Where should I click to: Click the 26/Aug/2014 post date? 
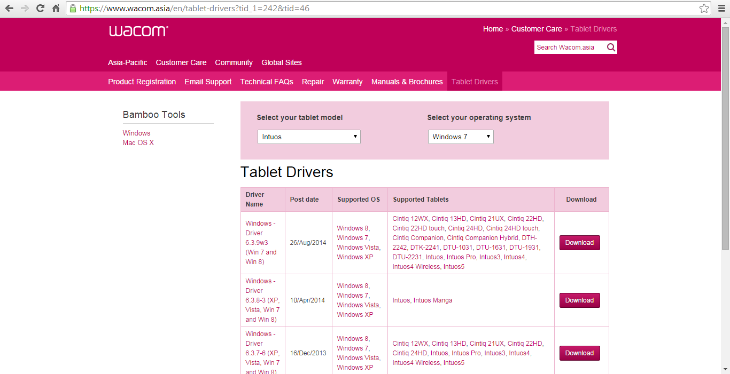point(308,243)
